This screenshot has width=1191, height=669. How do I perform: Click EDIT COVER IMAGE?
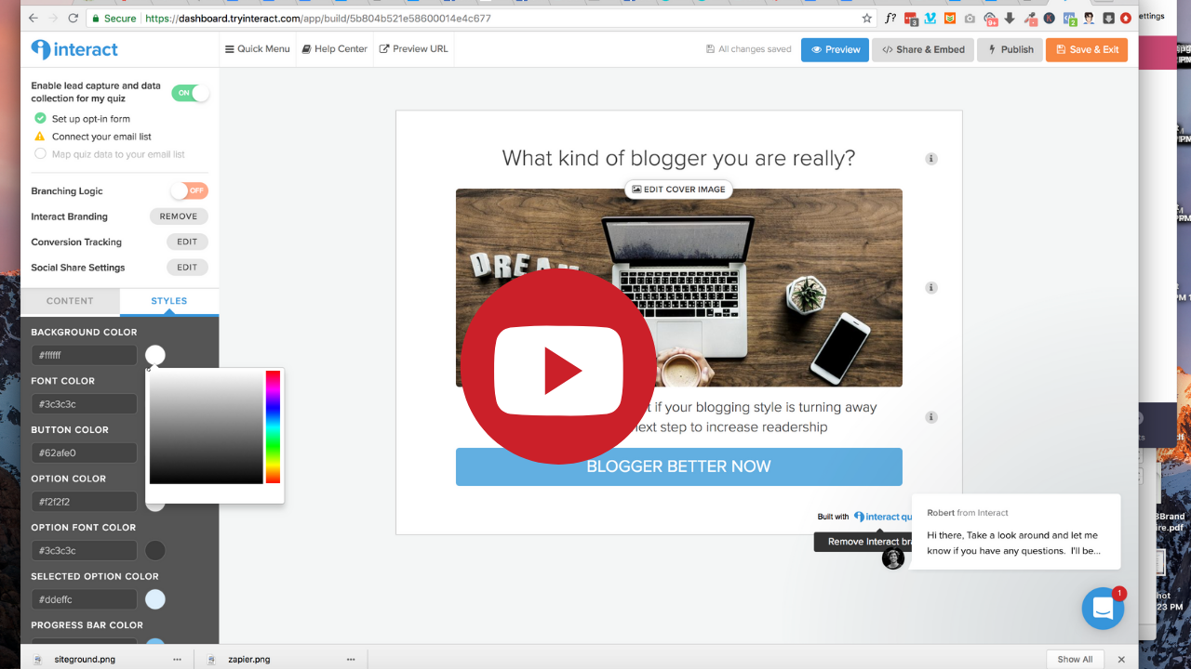(678, 190)
